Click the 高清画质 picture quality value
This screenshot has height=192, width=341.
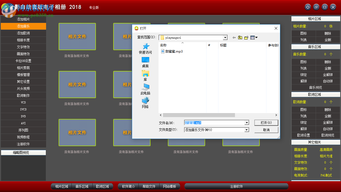326,150
